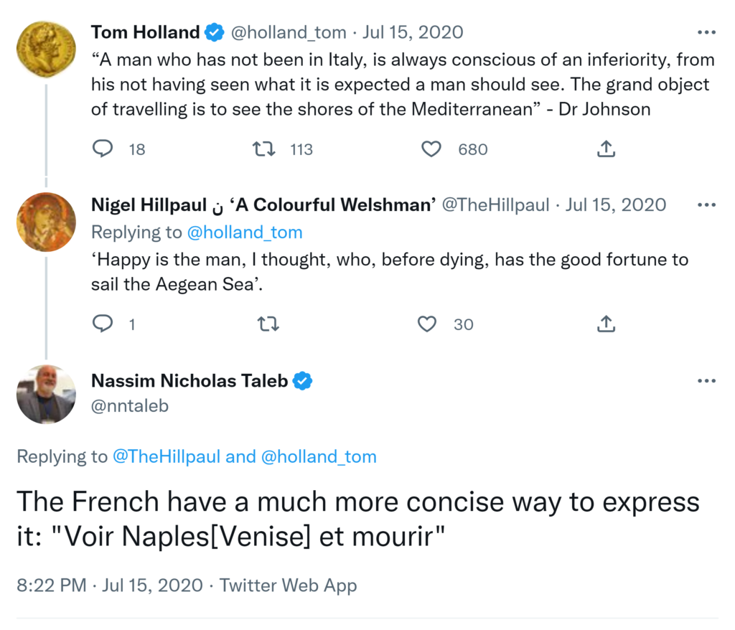This screenshot has height=630, width=735.
Task: Open the @holland_tom link under Nigel's name
Action: pos(244,232)
